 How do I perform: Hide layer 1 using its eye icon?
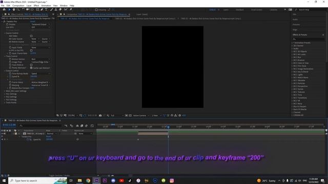(x=2, y=133)
